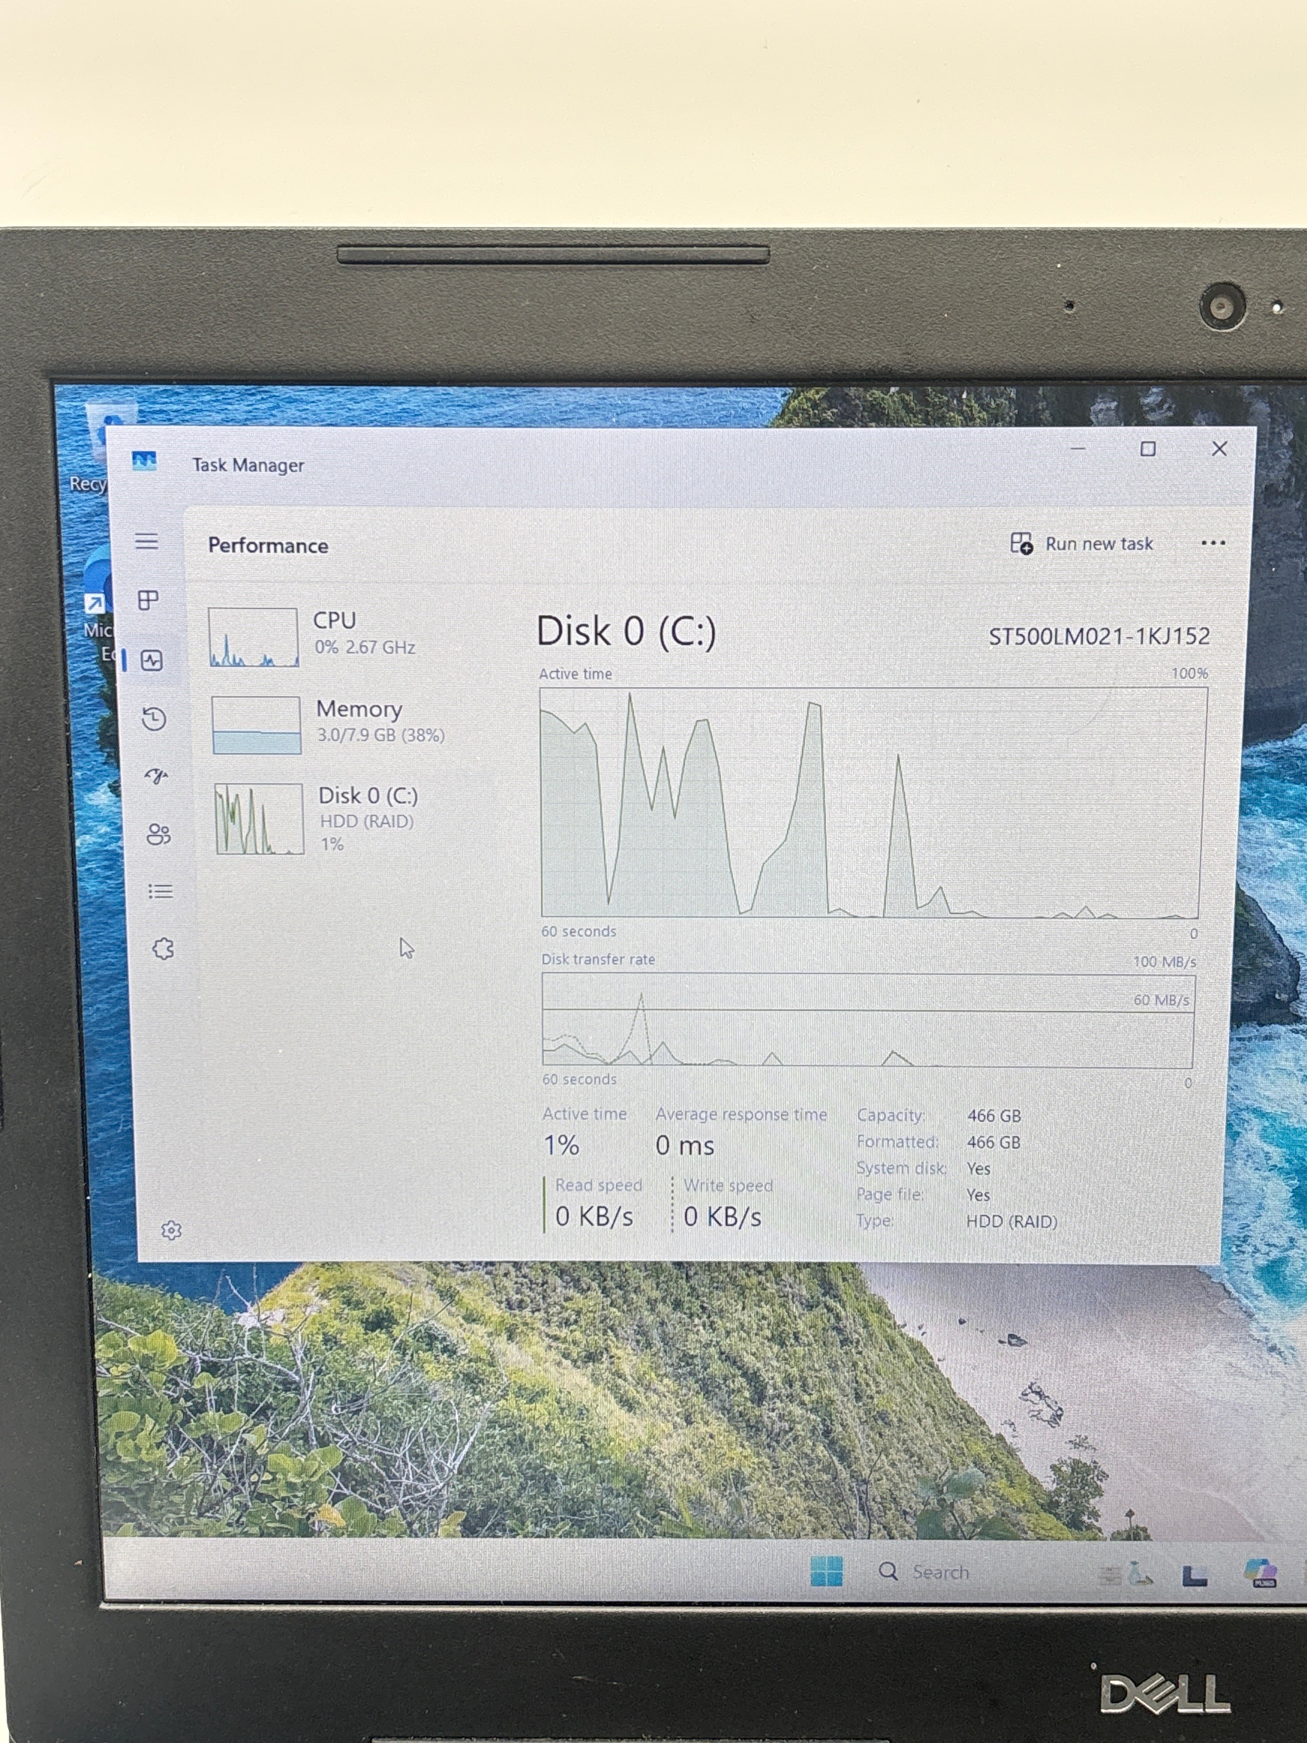The width and height of the screenshot is (1307, 1743).
Task: Click the Run new task icon
Action: pos(1021,543)
